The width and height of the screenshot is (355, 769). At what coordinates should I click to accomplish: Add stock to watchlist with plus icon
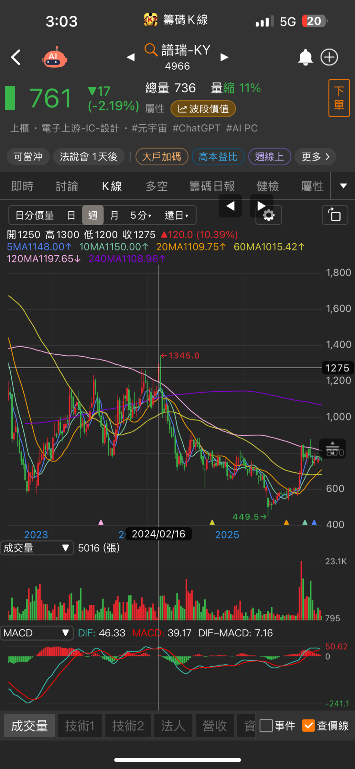(329, 57)
